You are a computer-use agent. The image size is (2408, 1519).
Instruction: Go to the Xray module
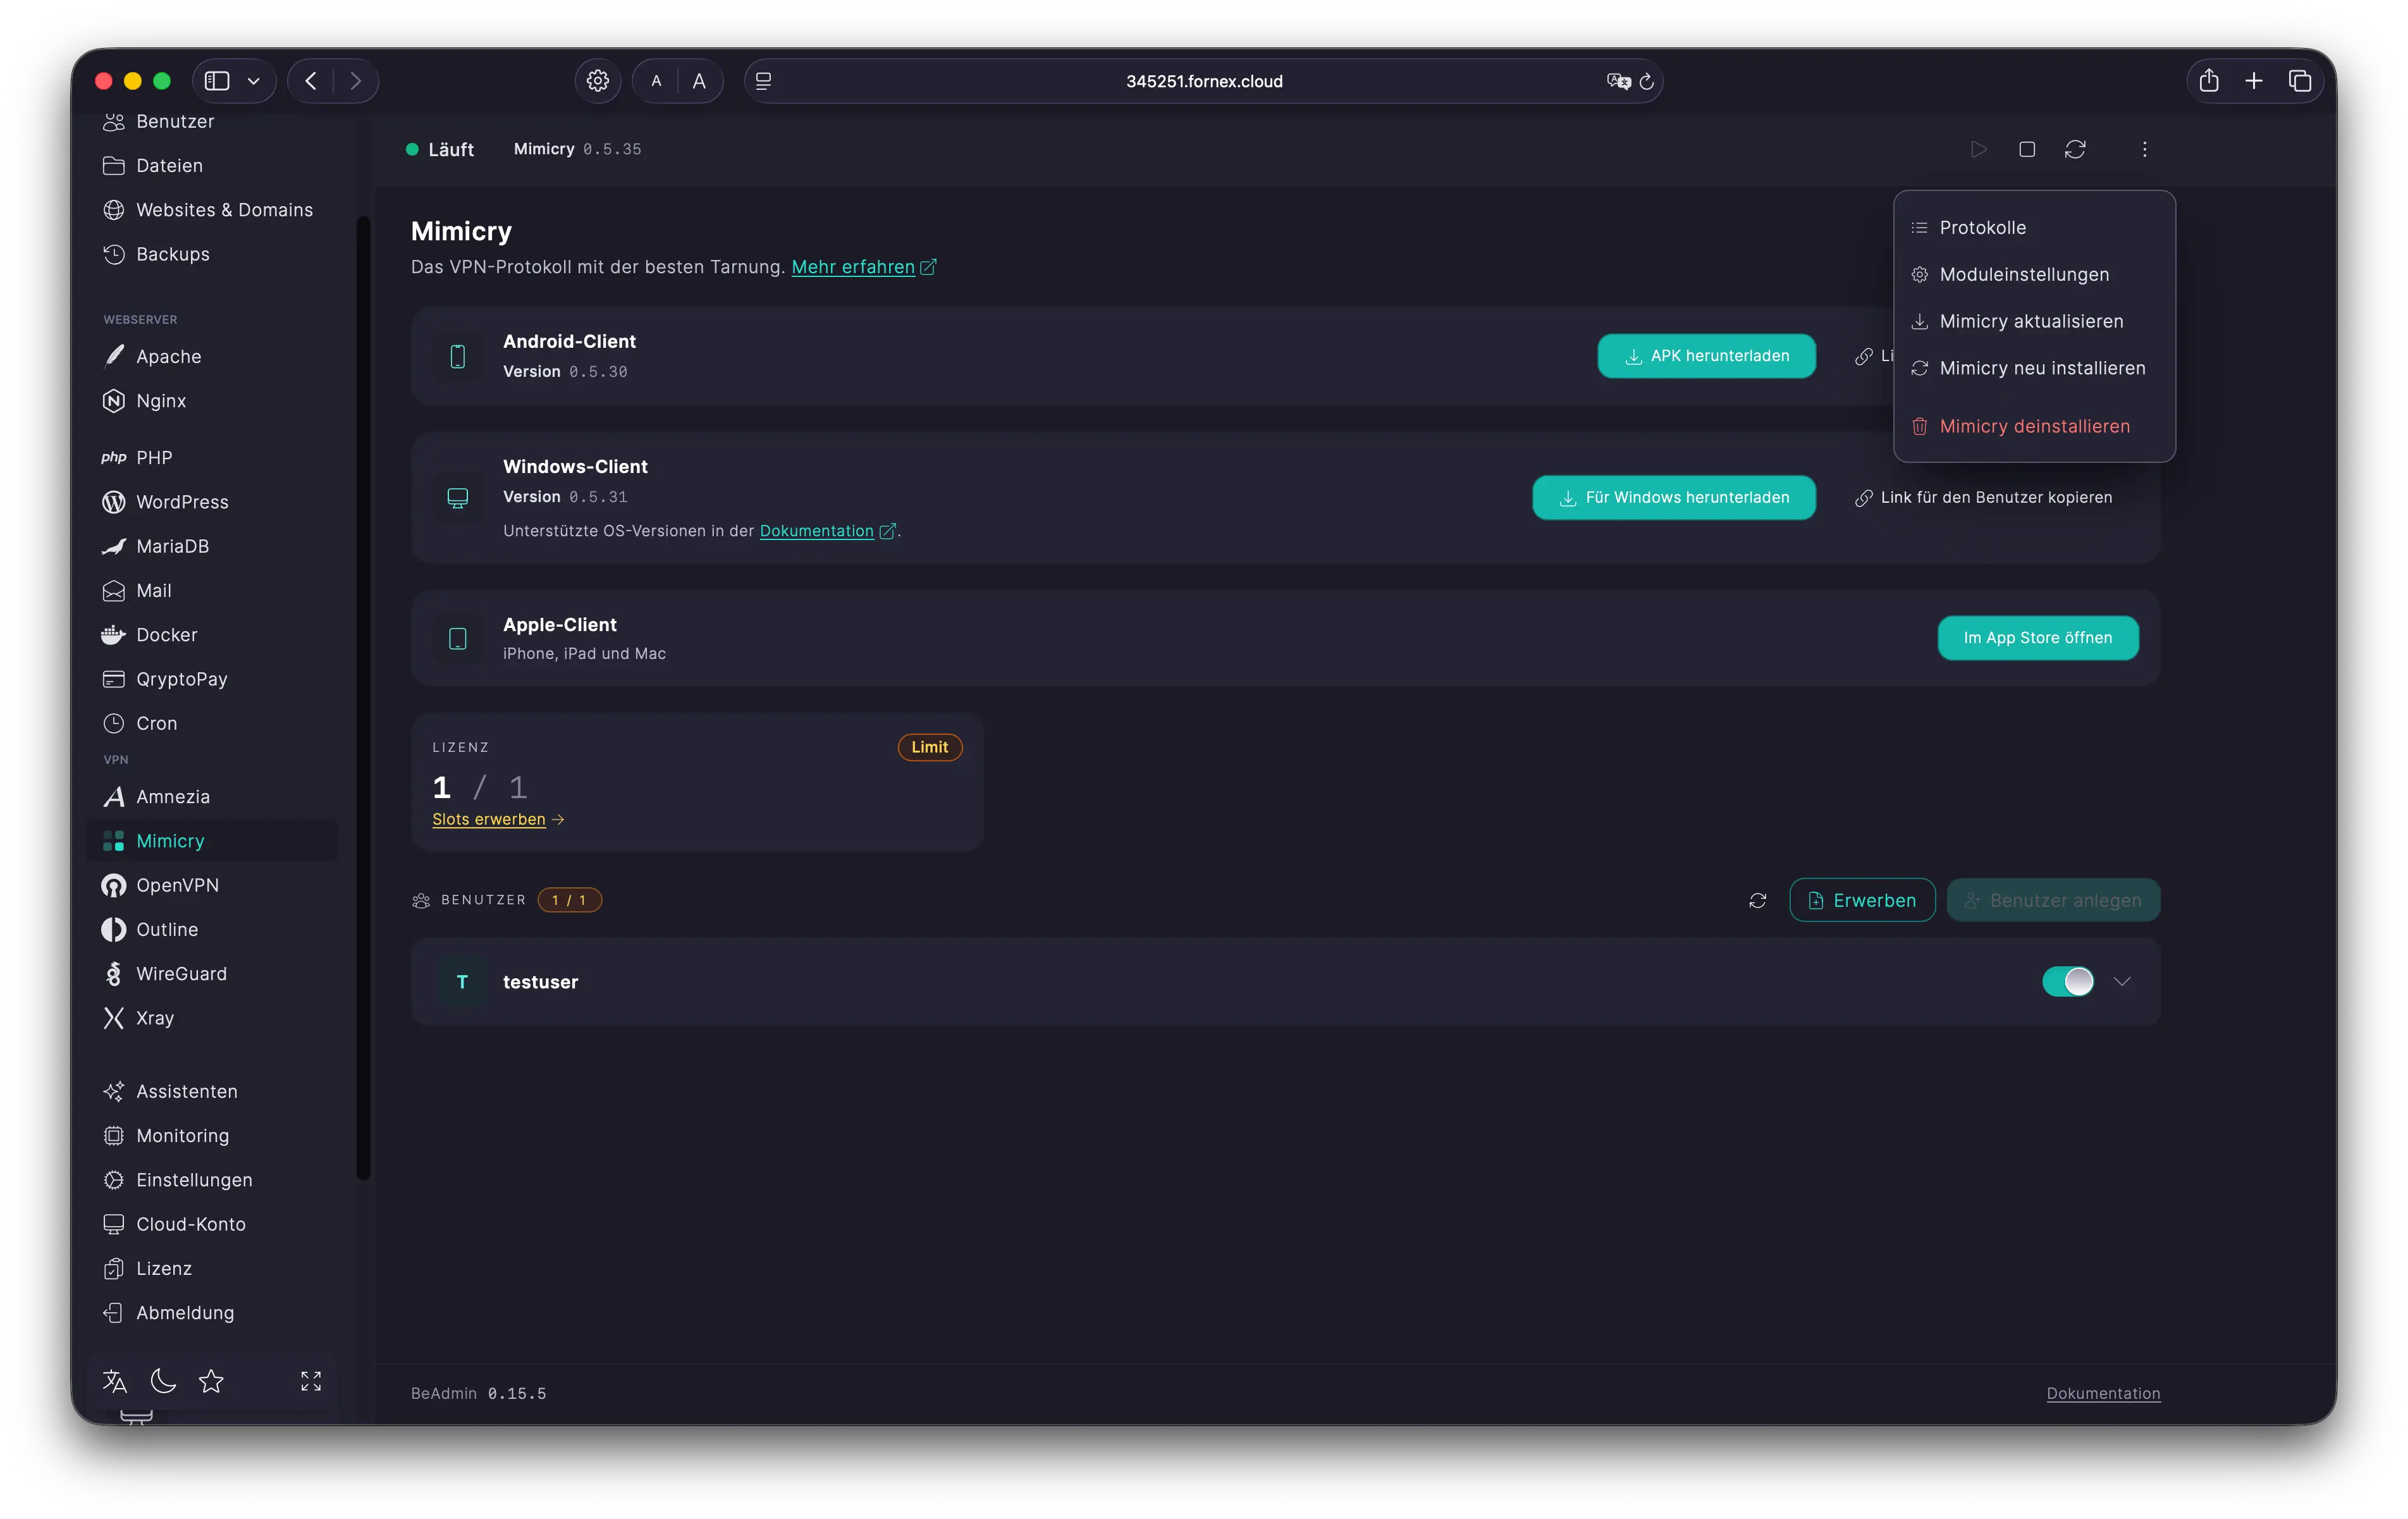pyautogui.click(x=138, y=1018)
